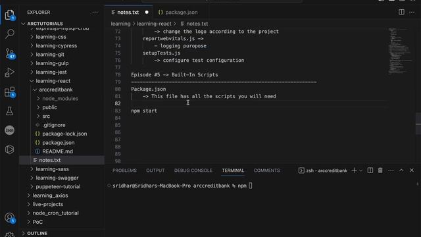Expand the learning-css folder

tap(51, 37)
